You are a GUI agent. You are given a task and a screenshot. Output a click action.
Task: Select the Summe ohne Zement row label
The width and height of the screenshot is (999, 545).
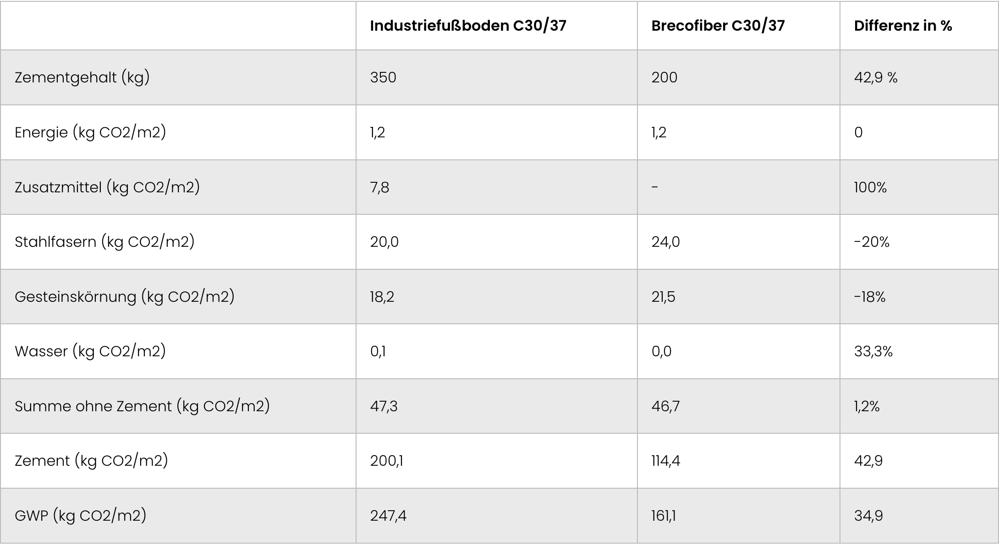(142, 406)
